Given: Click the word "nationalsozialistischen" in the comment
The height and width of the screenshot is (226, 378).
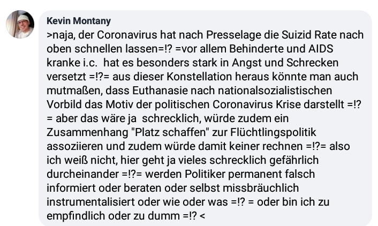Looking at the screenshot, I should (x=275, y=91).
